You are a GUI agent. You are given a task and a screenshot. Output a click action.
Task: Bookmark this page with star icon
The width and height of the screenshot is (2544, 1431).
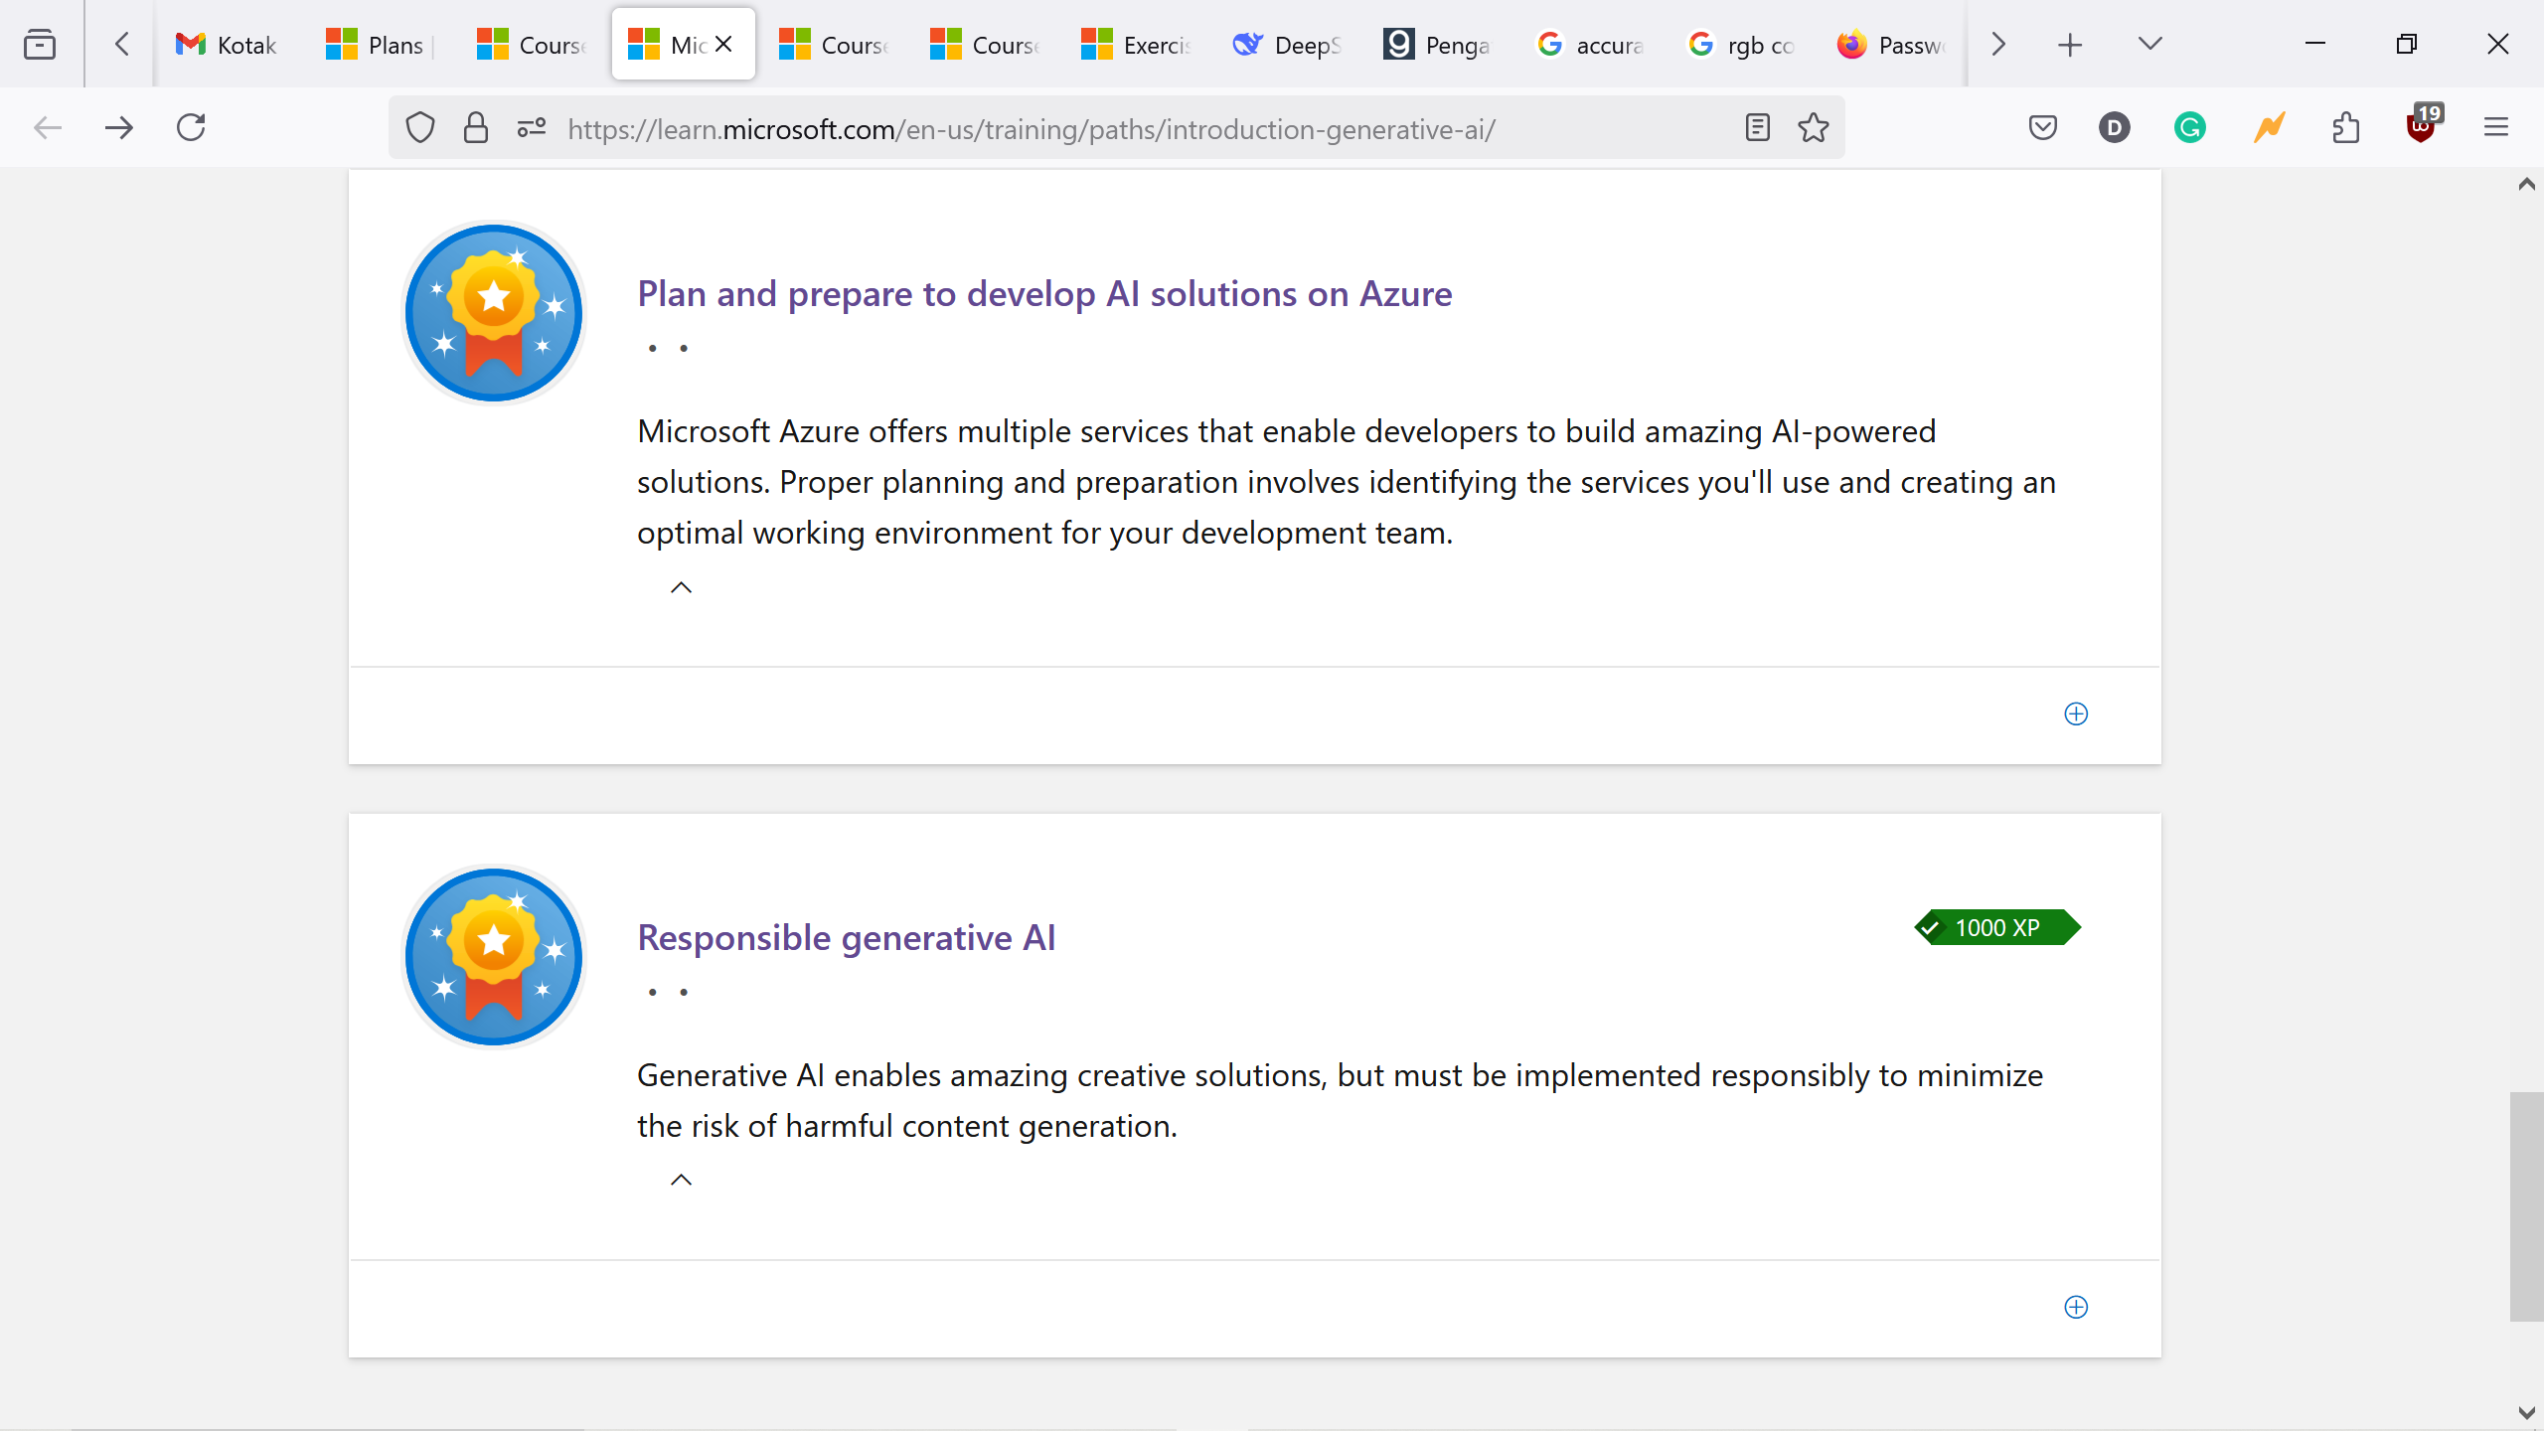[x=1814, y=128]
